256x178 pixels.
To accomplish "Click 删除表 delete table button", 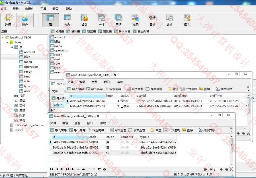I will [105, 31].
